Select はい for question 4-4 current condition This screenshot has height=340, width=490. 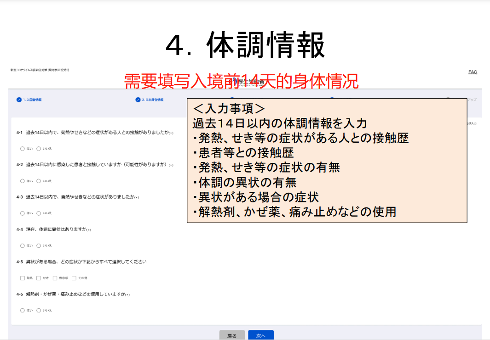[23, 245]
